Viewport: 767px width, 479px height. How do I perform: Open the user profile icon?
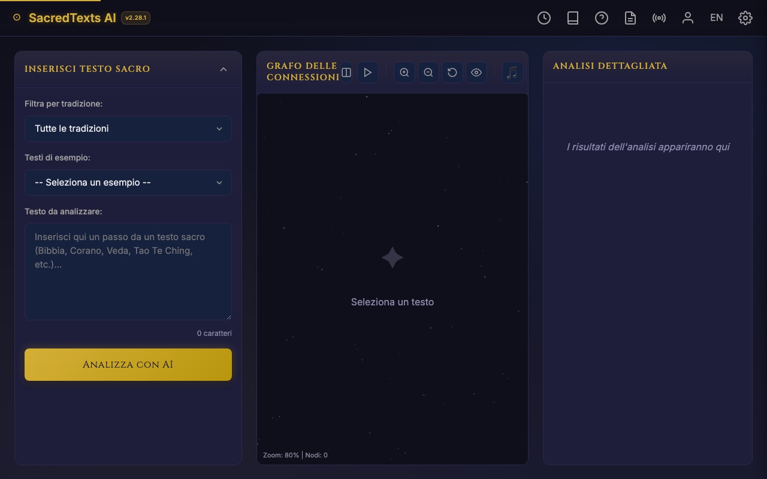[x=688, y=18]
